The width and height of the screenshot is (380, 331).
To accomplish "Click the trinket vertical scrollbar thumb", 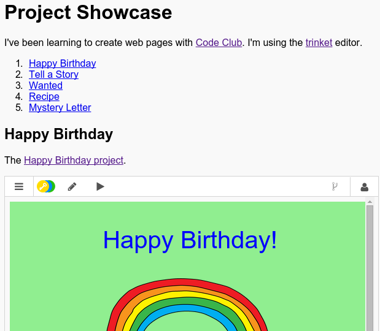I will click(x=370, y=268).
